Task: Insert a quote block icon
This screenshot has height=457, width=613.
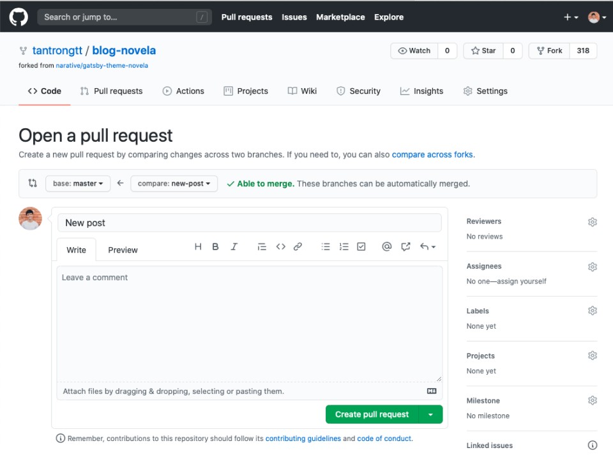Action: (x=262, y=246)
